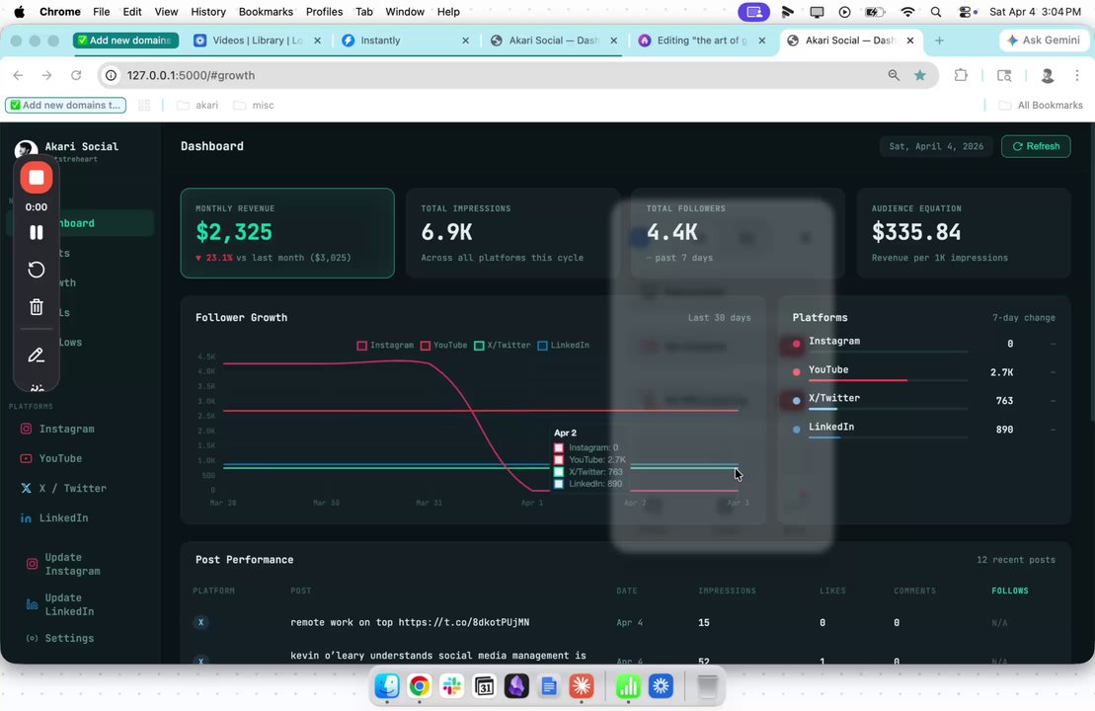This screenshot has width=1095, height=711.
Task: Open a new tab with plus button
Action: [939, 40]
